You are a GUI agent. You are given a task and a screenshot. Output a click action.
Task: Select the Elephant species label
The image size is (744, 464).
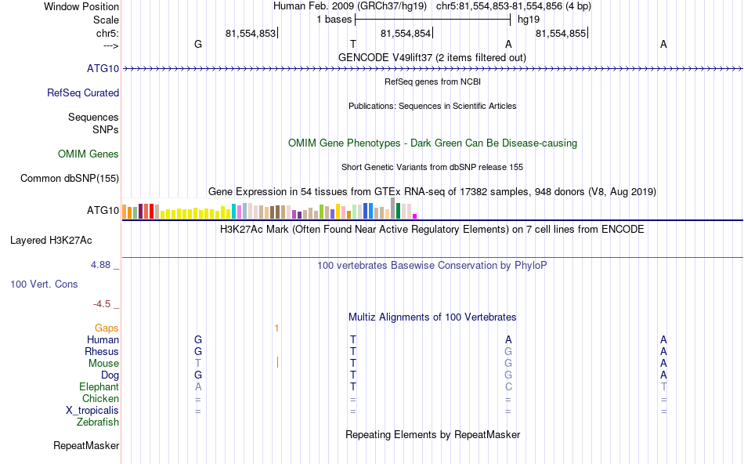pyautogui.click(x=99, y=386)
